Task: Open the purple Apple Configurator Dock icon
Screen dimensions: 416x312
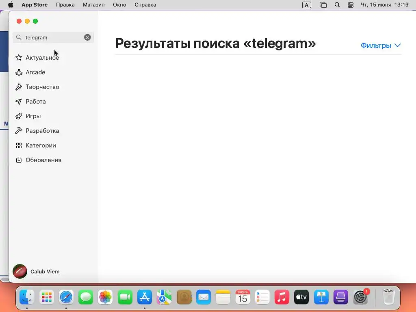Action: tap(341, 297)
